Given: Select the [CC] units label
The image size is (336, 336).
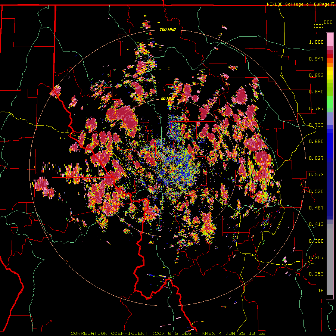Looking at the screenshot, I should (x=318, y=26).
